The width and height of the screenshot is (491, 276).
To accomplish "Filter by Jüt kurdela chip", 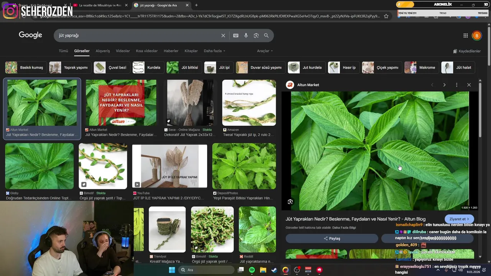I will (307, 67).
